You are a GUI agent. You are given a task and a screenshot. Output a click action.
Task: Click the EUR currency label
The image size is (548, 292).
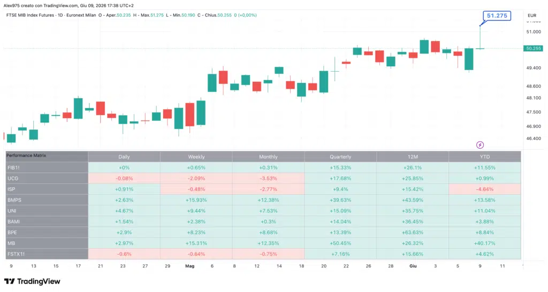(x=532, y=16)
